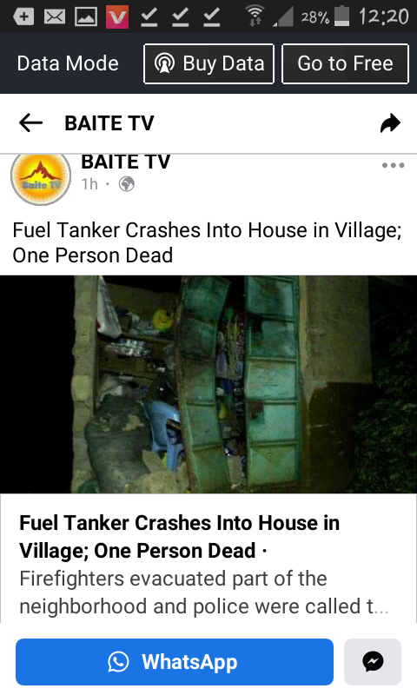The height and width of the screenshot is (695, 417).
Task: Tap the back arrow beside BAITE TV
Action: click(x=30, y=122)
